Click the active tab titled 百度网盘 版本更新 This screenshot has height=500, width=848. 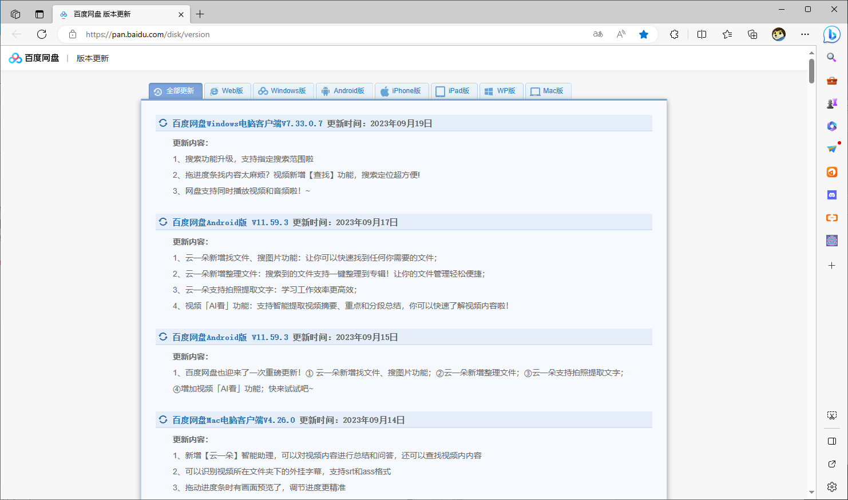(x=120, y=14)
